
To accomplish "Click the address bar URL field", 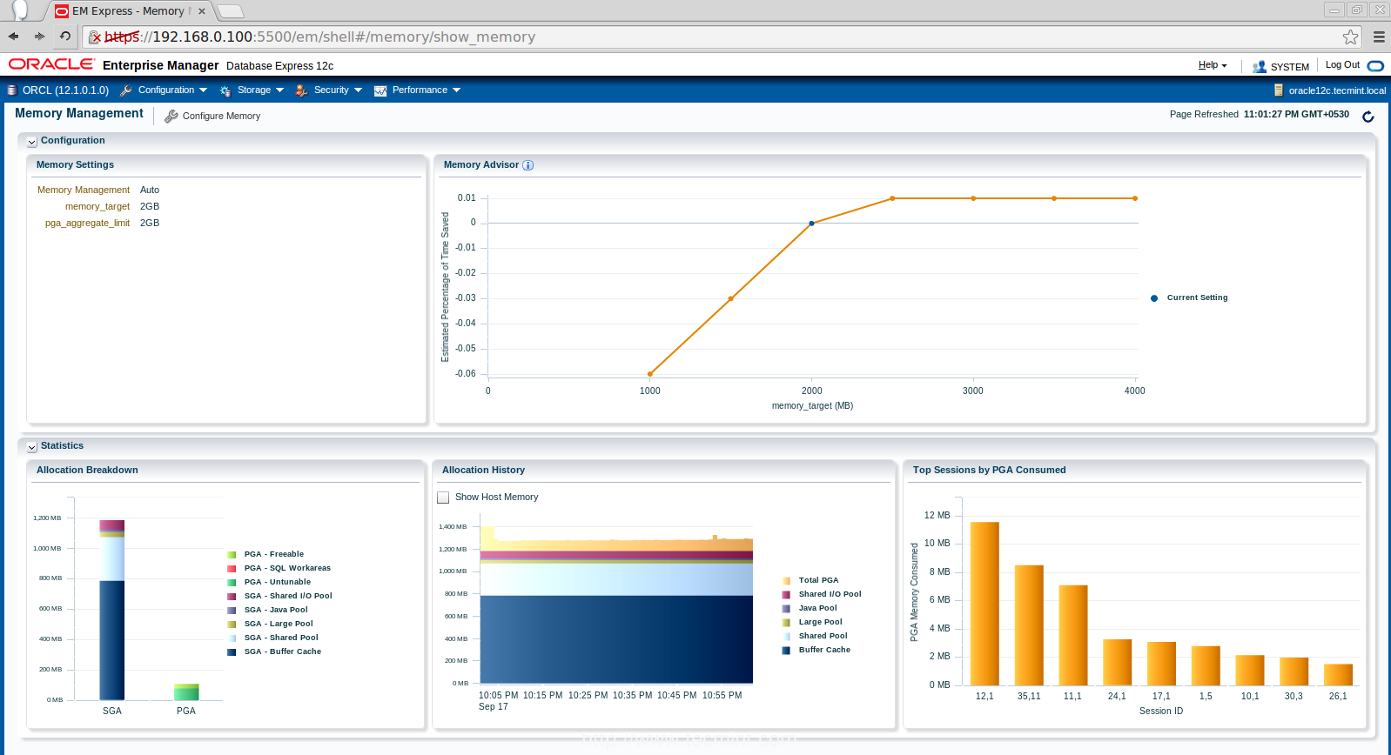I will 714,37.
